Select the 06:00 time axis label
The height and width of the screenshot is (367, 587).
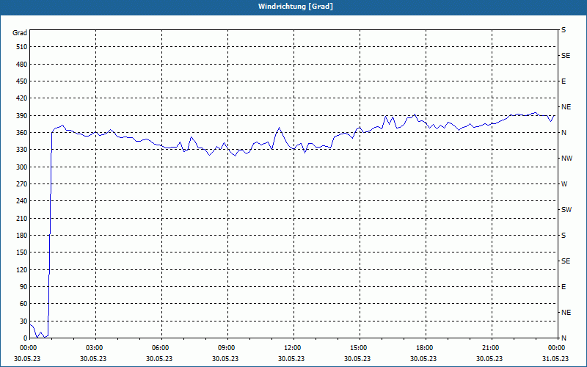click(x=160, y=348)
